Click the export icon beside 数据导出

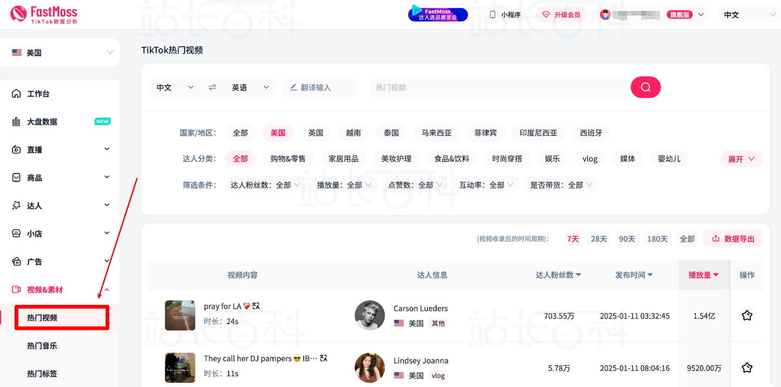coord(715,238)
